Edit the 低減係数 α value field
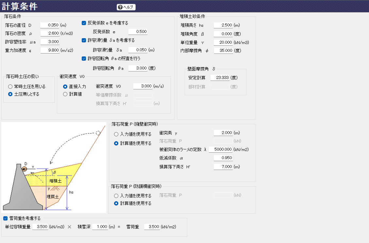 pyautogui.click(x=223, y=158)
